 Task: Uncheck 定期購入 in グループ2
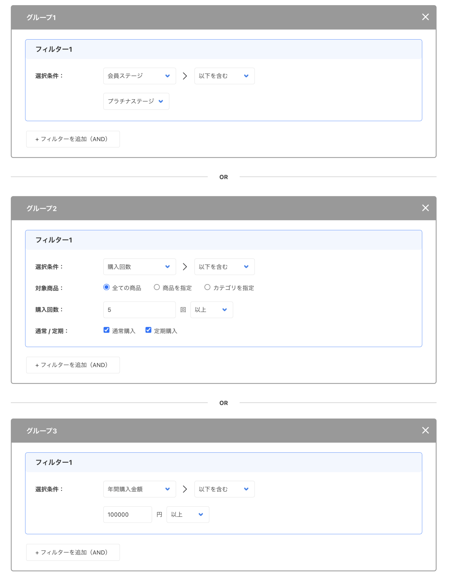click(148, 330)
